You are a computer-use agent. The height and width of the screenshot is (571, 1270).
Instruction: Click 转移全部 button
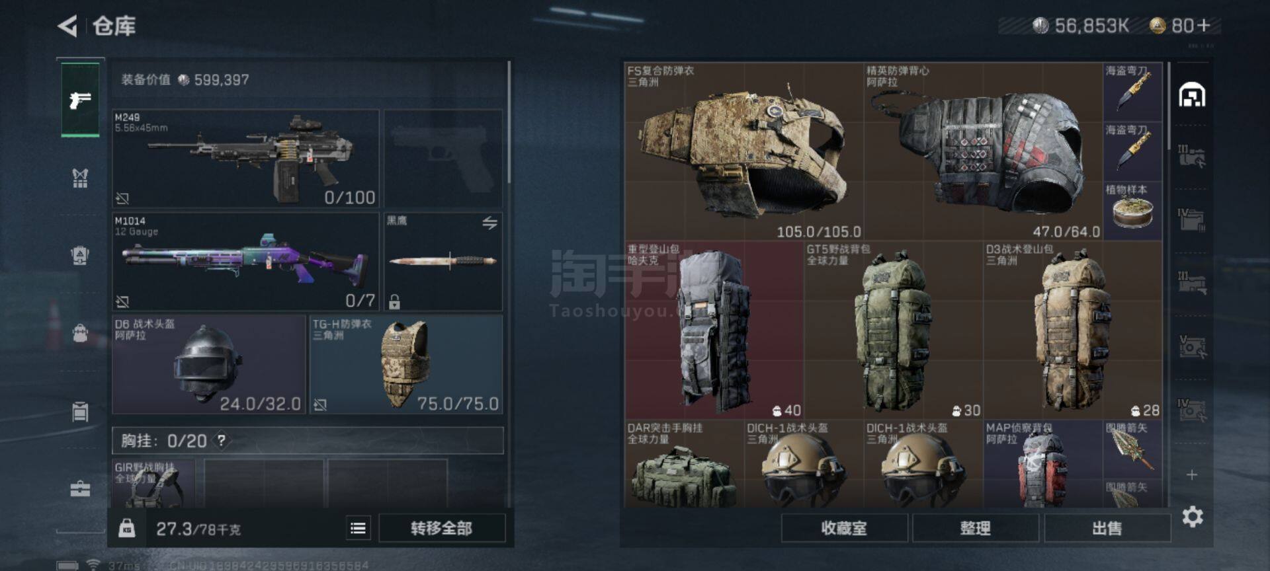pos(441,528)
